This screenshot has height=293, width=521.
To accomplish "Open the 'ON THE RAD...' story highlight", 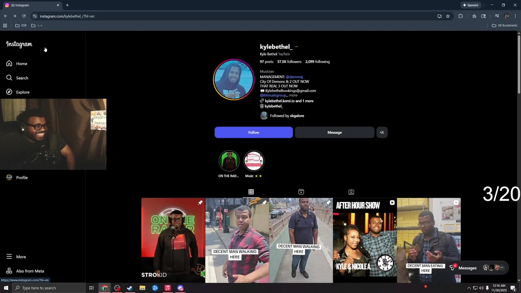I will click(x=229, y=164).
